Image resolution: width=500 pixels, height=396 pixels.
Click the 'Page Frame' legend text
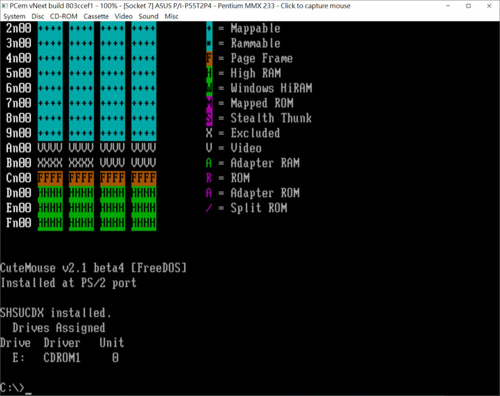point(262,58)
